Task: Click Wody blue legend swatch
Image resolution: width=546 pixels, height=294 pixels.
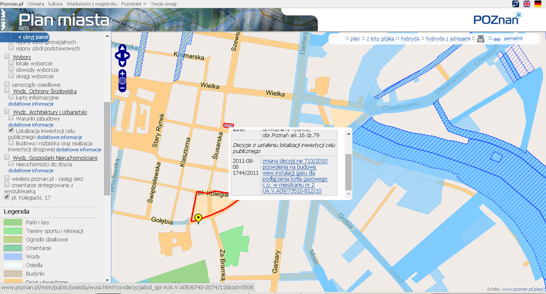Action: [x=13, y=256]
